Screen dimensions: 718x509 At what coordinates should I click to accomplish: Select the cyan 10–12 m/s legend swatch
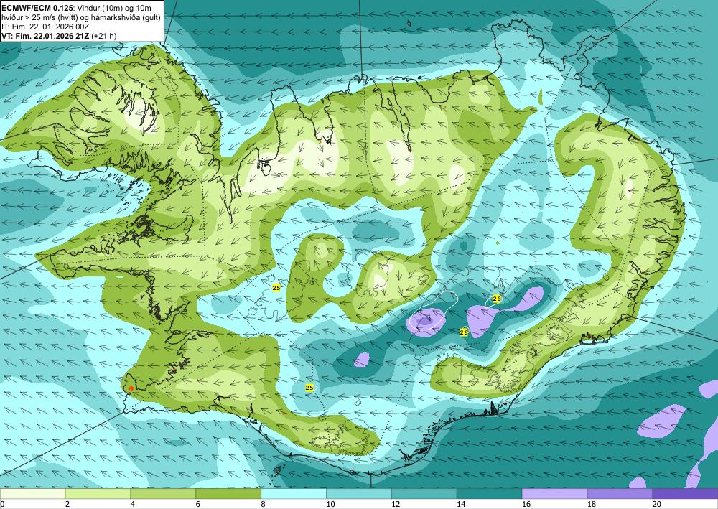359,494
